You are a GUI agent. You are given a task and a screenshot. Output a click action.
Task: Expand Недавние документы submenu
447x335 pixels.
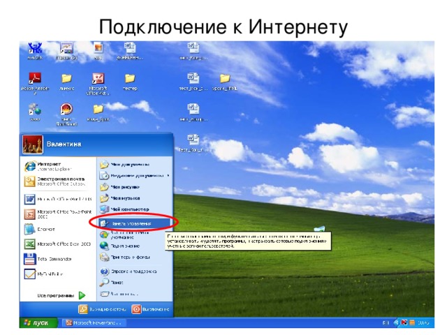pos(135,176)
